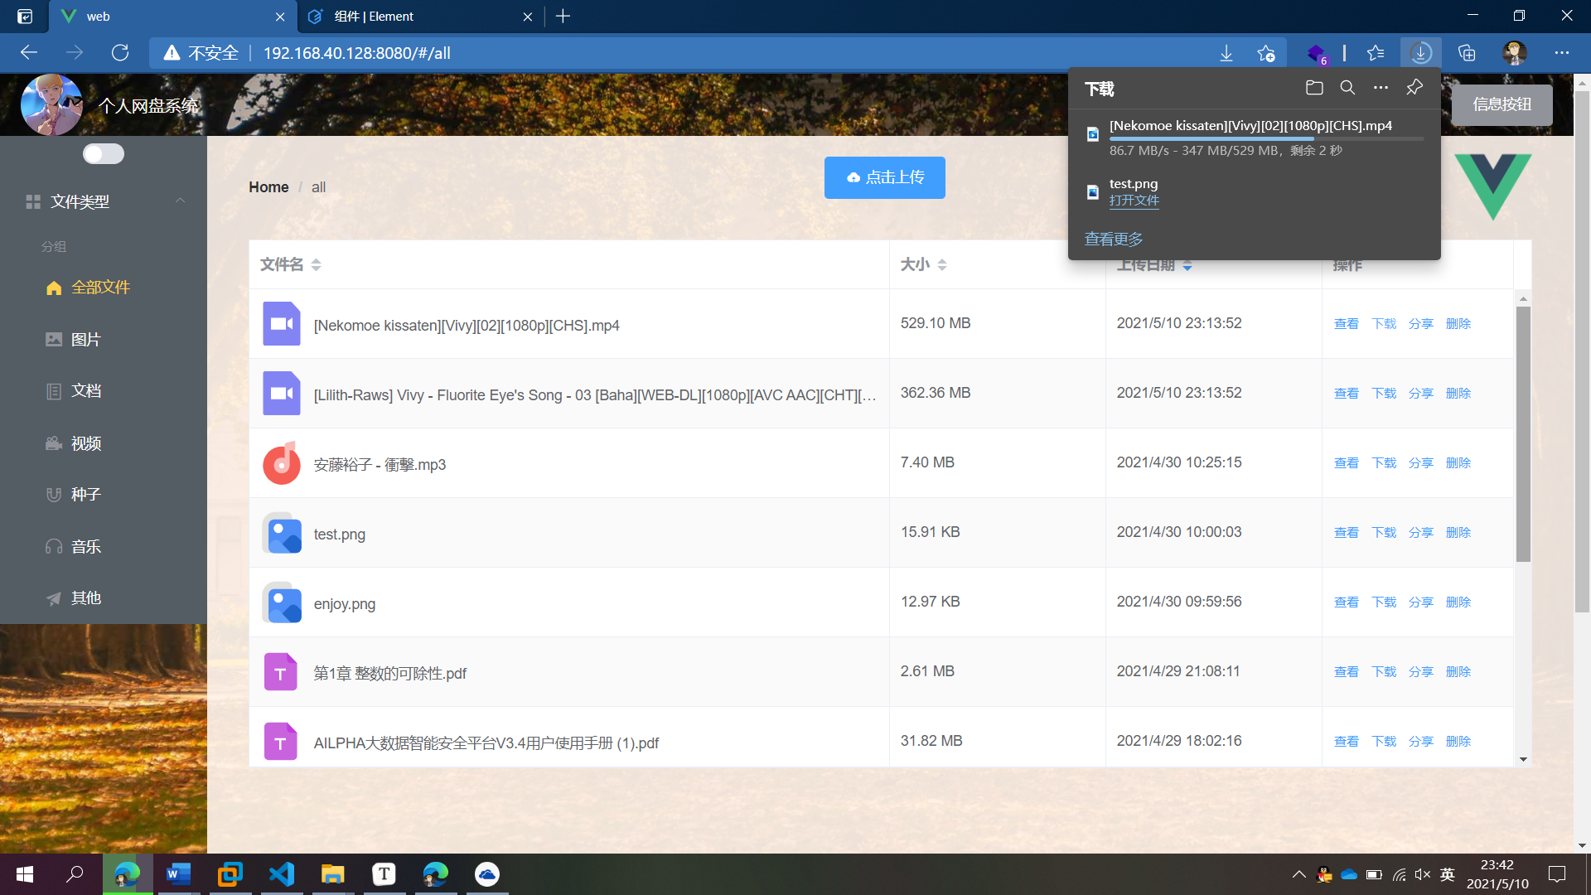
Task: Open the 音乐 category
Action: (85, 547)
